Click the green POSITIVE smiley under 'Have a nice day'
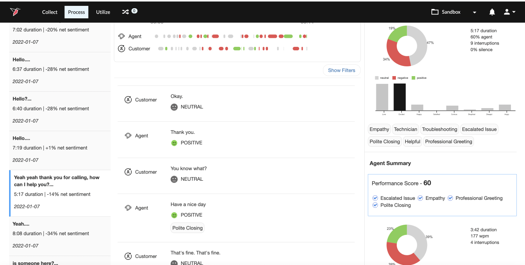This screenshot has width=525, height=265. (174, 215)
